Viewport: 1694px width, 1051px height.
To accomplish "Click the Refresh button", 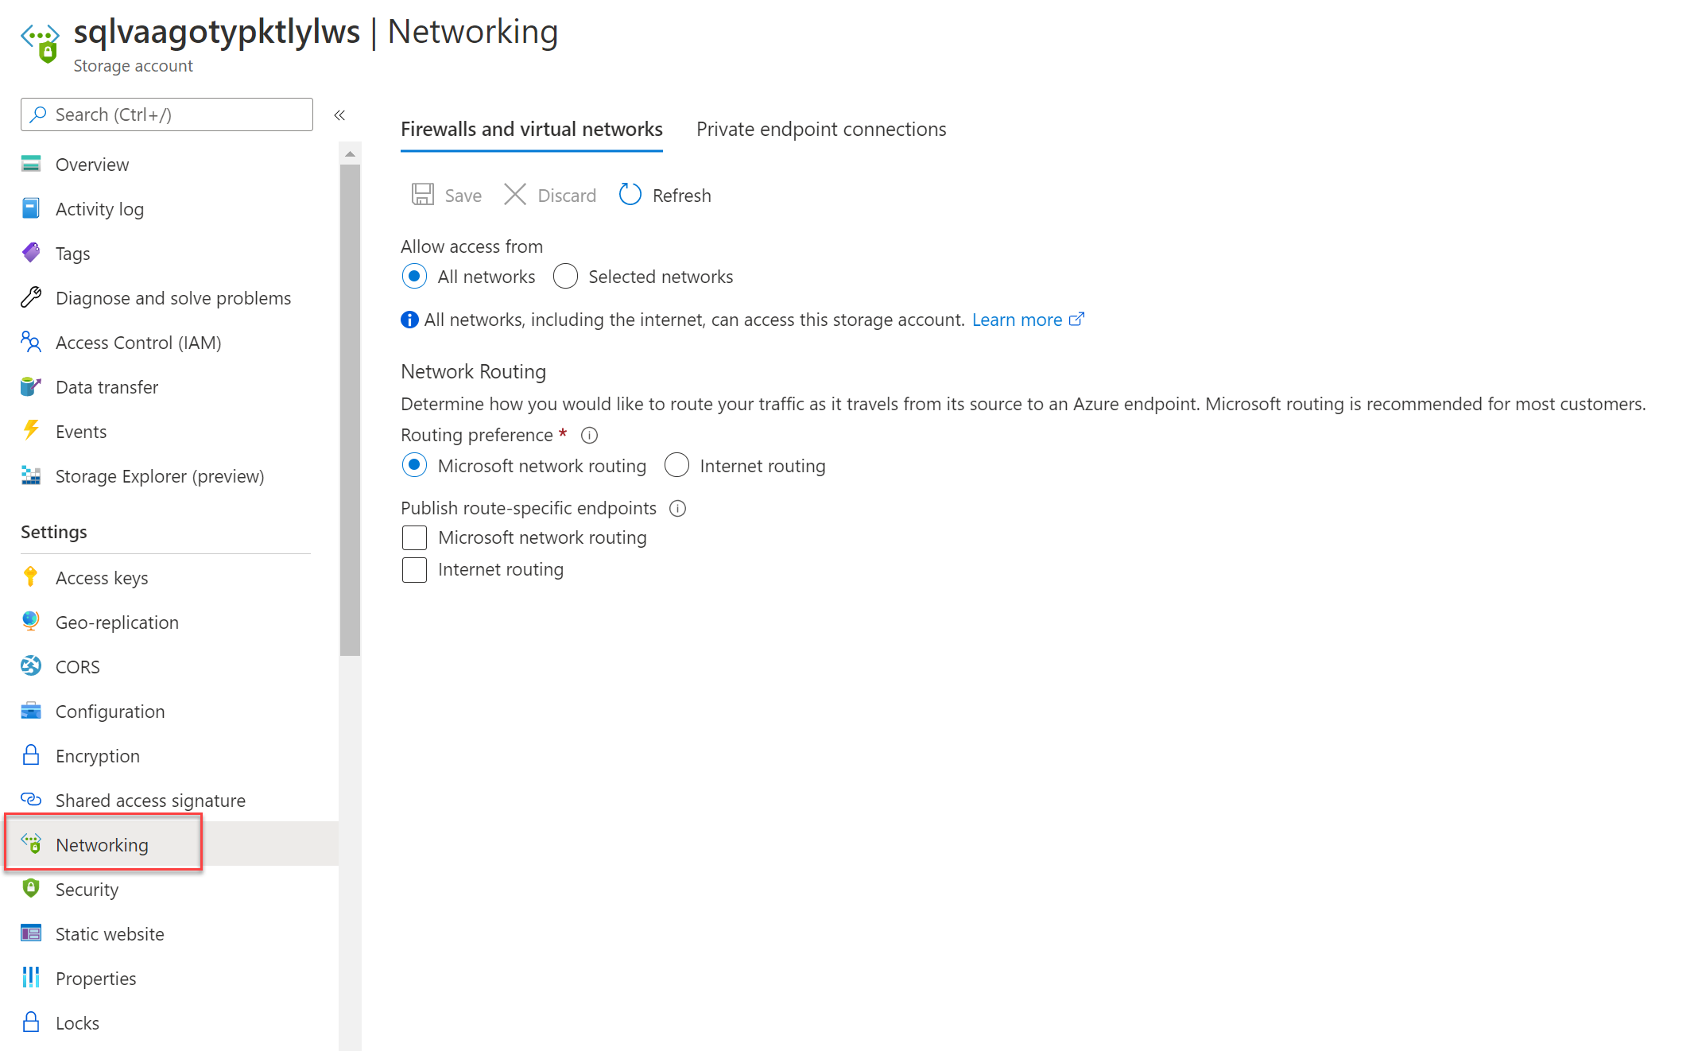I will (662, 195).
